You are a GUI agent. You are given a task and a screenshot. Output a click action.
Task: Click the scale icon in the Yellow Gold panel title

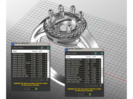[12, 44]
